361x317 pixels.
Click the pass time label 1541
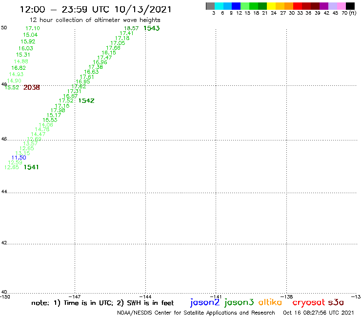tap(31, 167)
